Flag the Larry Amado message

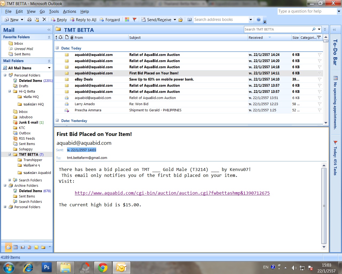pos(320,104)
